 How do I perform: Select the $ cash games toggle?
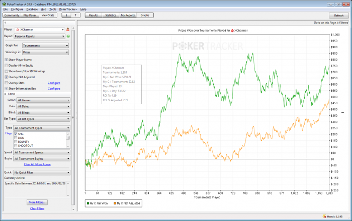[66, 15]
